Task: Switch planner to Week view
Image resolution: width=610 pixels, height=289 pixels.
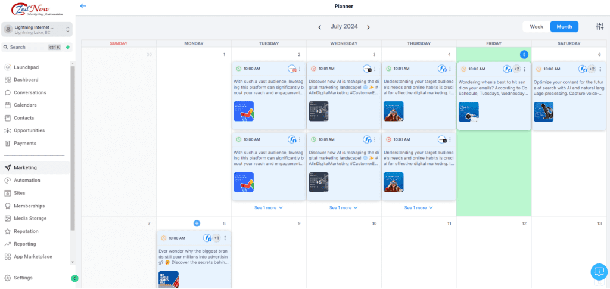Action: point(536,27)
